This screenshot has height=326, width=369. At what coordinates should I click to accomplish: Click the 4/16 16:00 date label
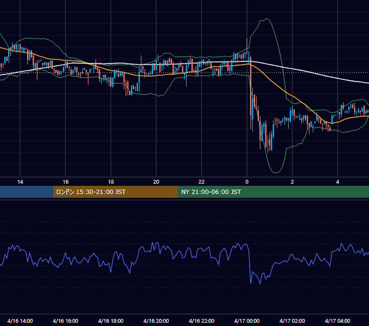(66, 321)
